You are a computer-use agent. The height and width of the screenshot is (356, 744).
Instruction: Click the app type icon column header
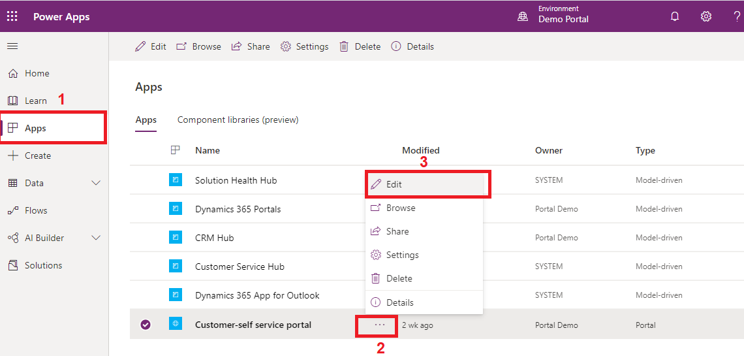pos(176,150)
